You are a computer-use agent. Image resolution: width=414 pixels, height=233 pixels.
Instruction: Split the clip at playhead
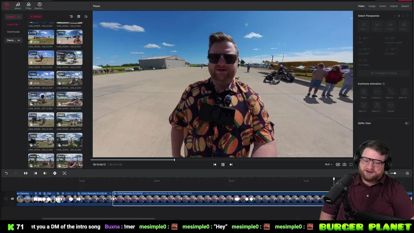click(x=26, y=173)
